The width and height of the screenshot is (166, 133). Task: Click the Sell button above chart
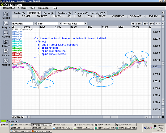pyautogui.click(x=152, y=24)
